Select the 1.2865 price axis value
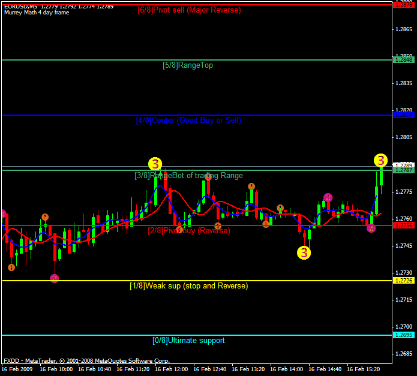 [x=404, y=29]
